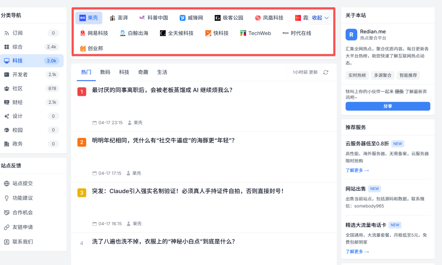
Task: Switch to 奇趣 tab
Action: pyautogui.click(x=143, y=72)
